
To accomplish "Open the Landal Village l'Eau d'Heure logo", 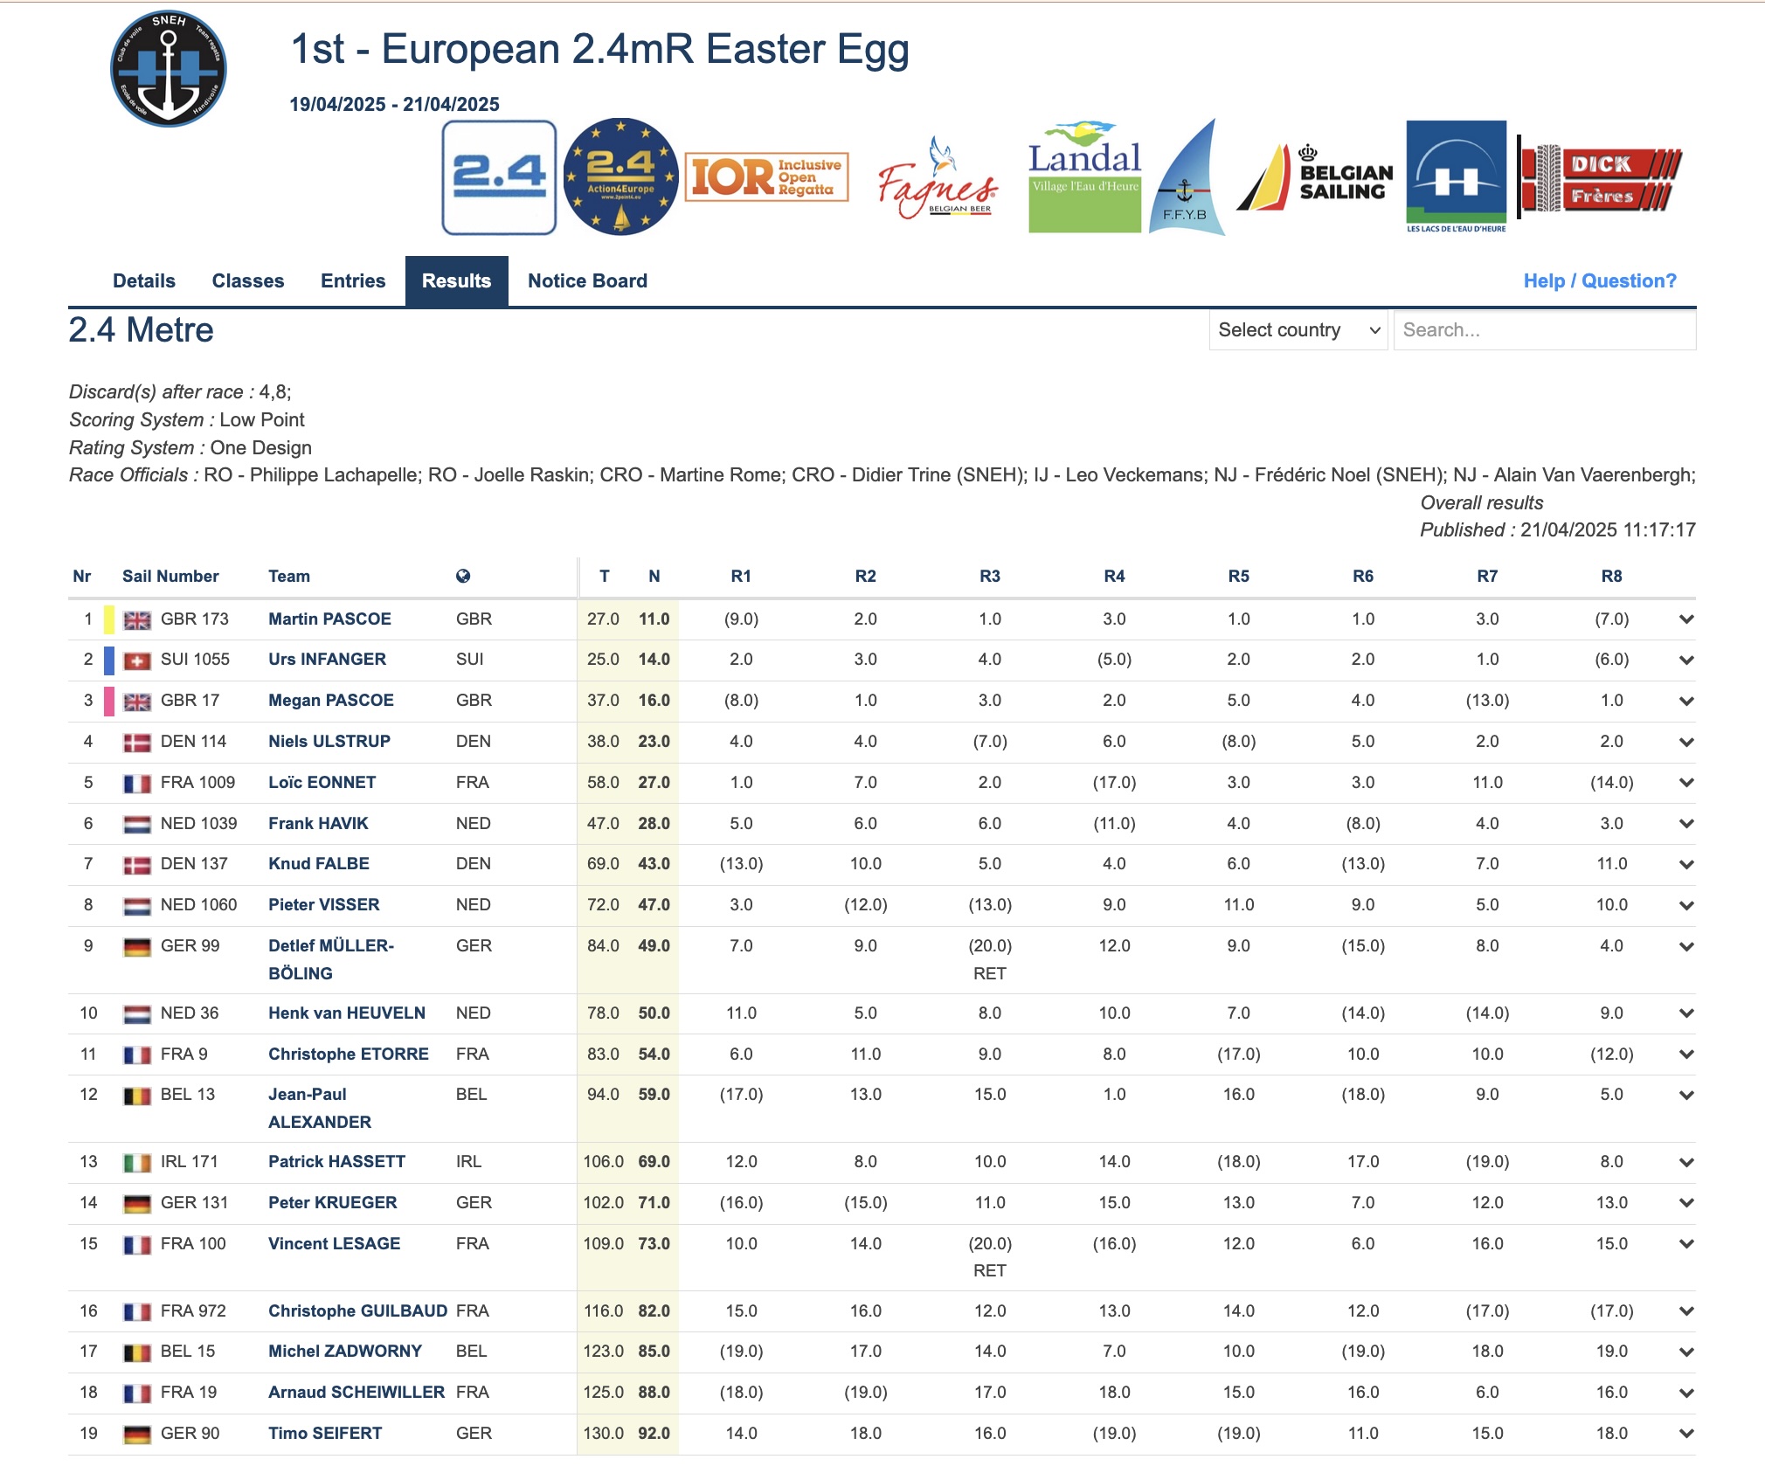I will click(x=1084, y=177).
